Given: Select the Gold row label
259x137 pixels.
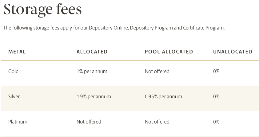Looking at the screenshot, I should (13, 71).
